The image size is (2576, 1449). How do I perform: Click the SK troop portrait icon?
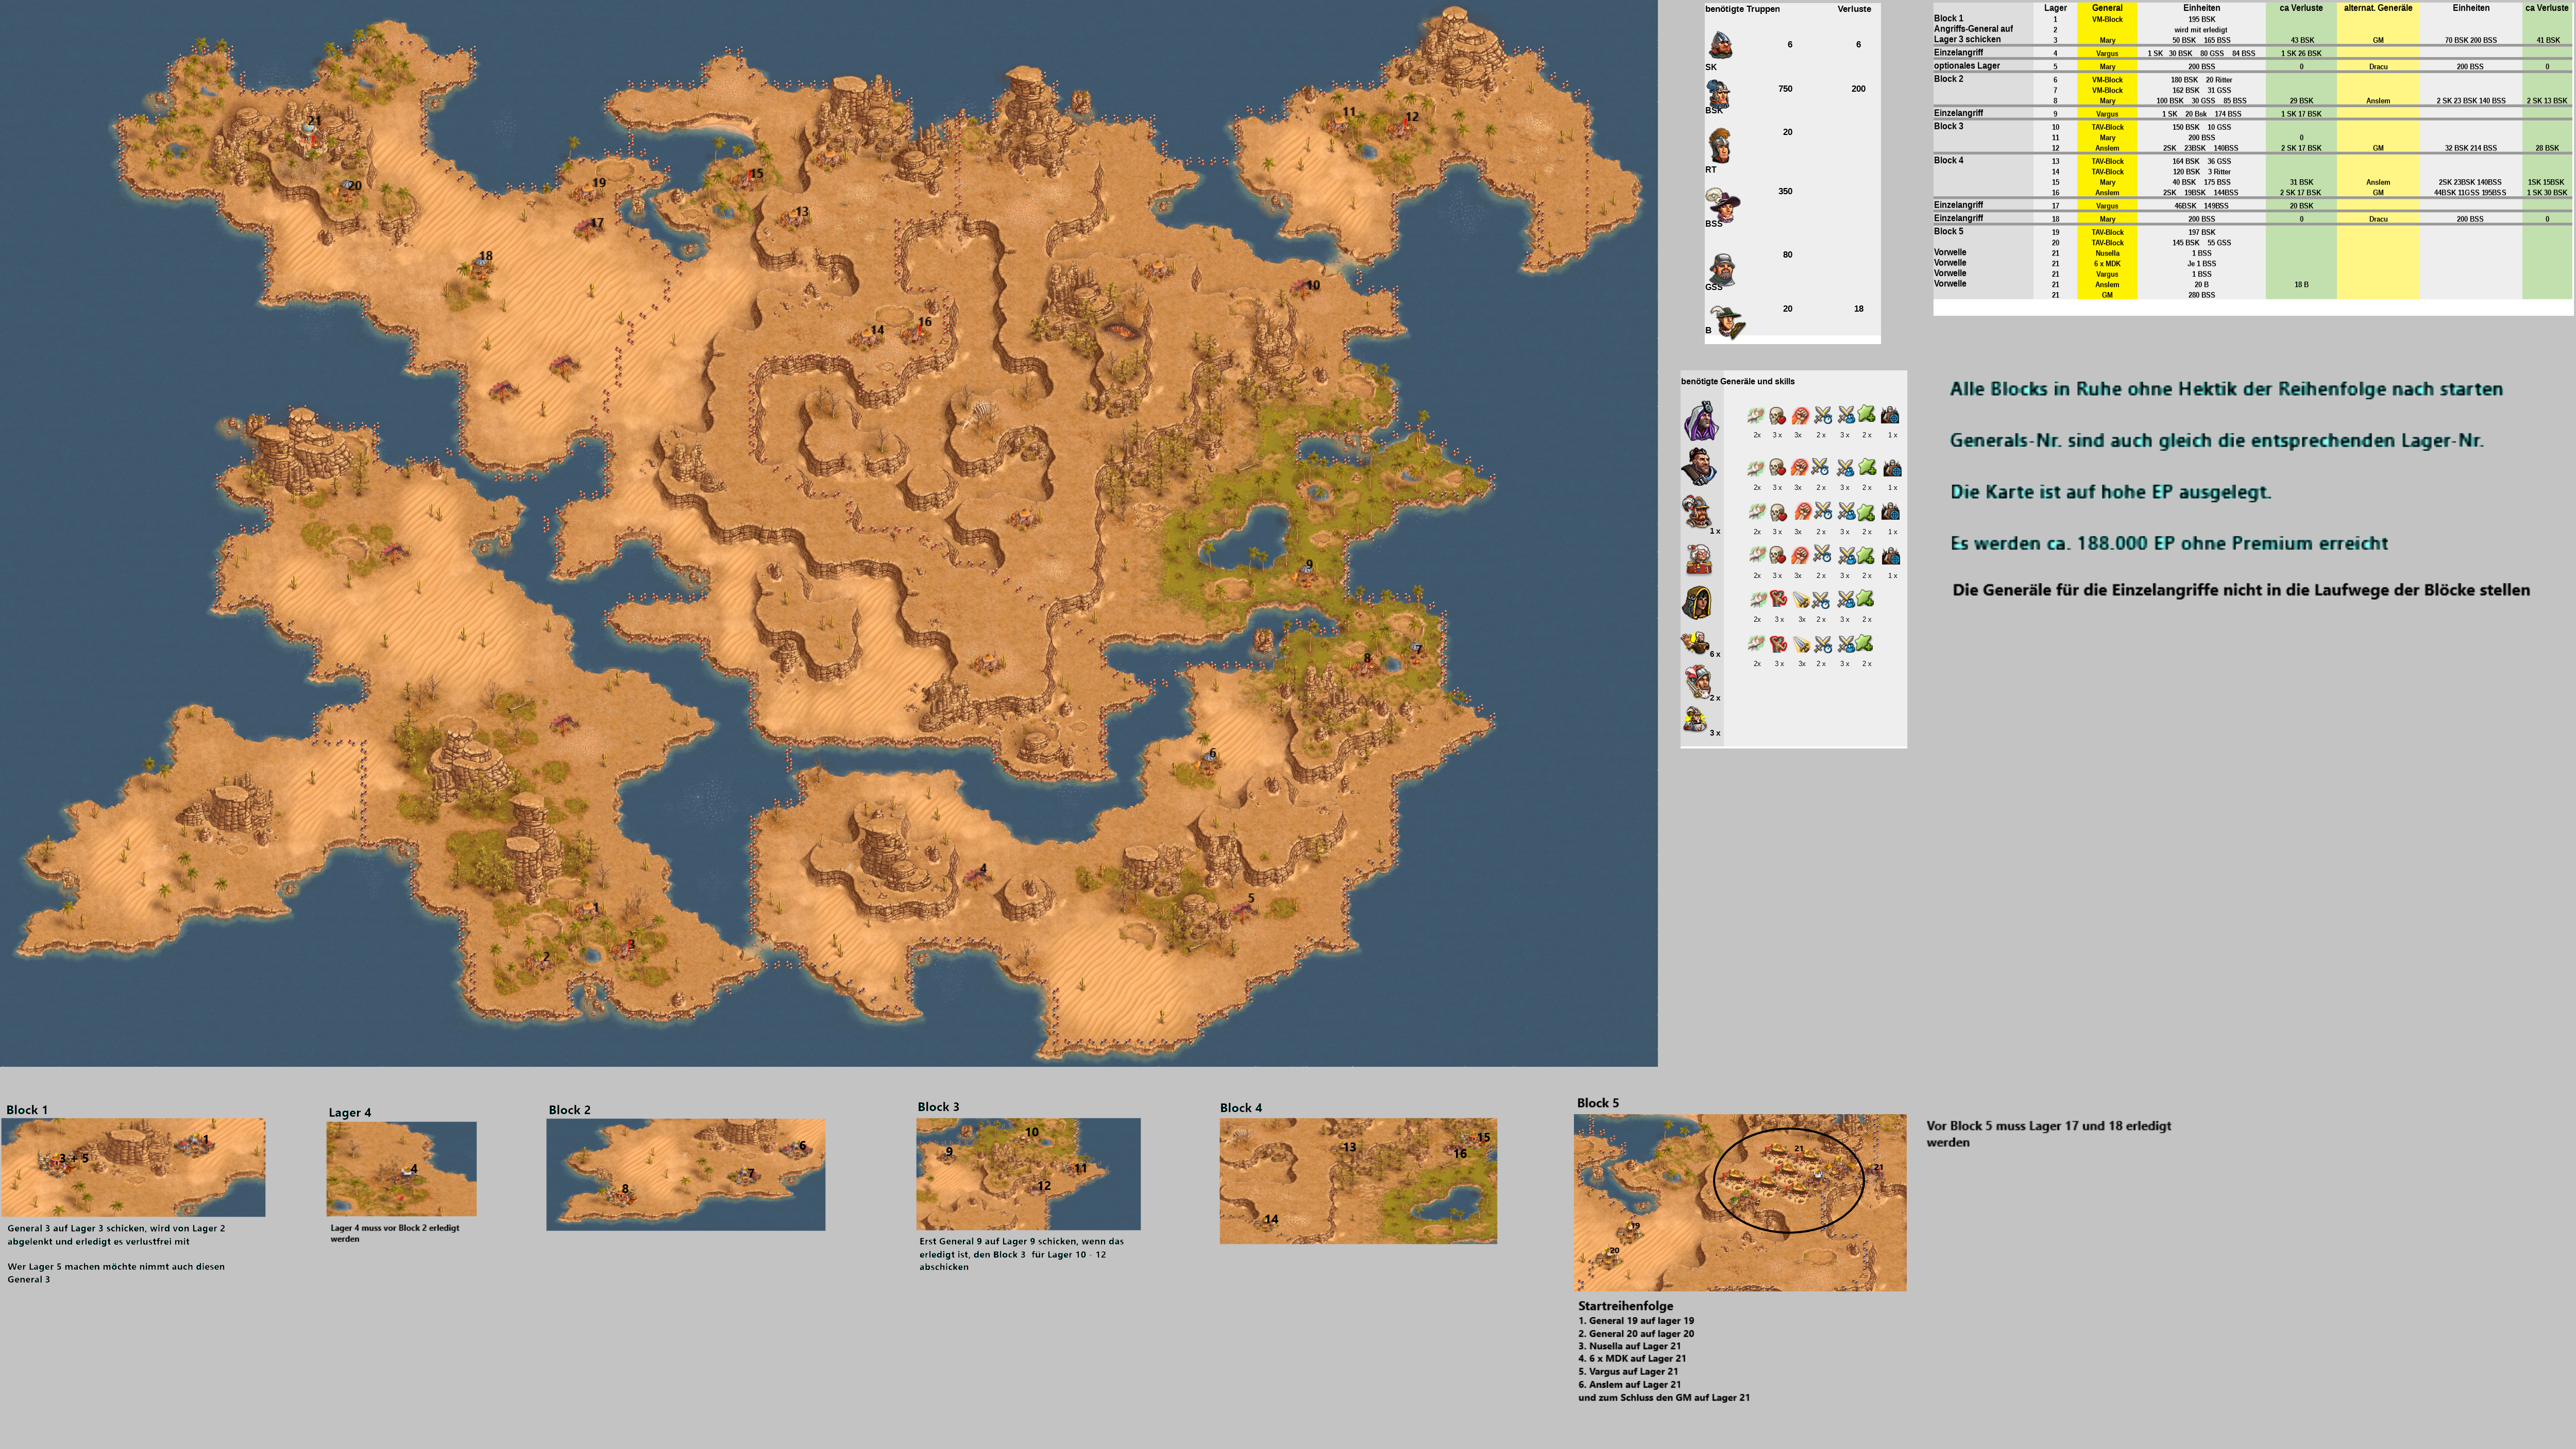tap(1720, 45)
